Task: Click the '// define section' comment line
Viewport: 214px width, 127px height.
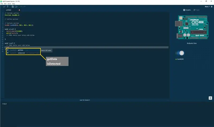Action: pos(12,19)
